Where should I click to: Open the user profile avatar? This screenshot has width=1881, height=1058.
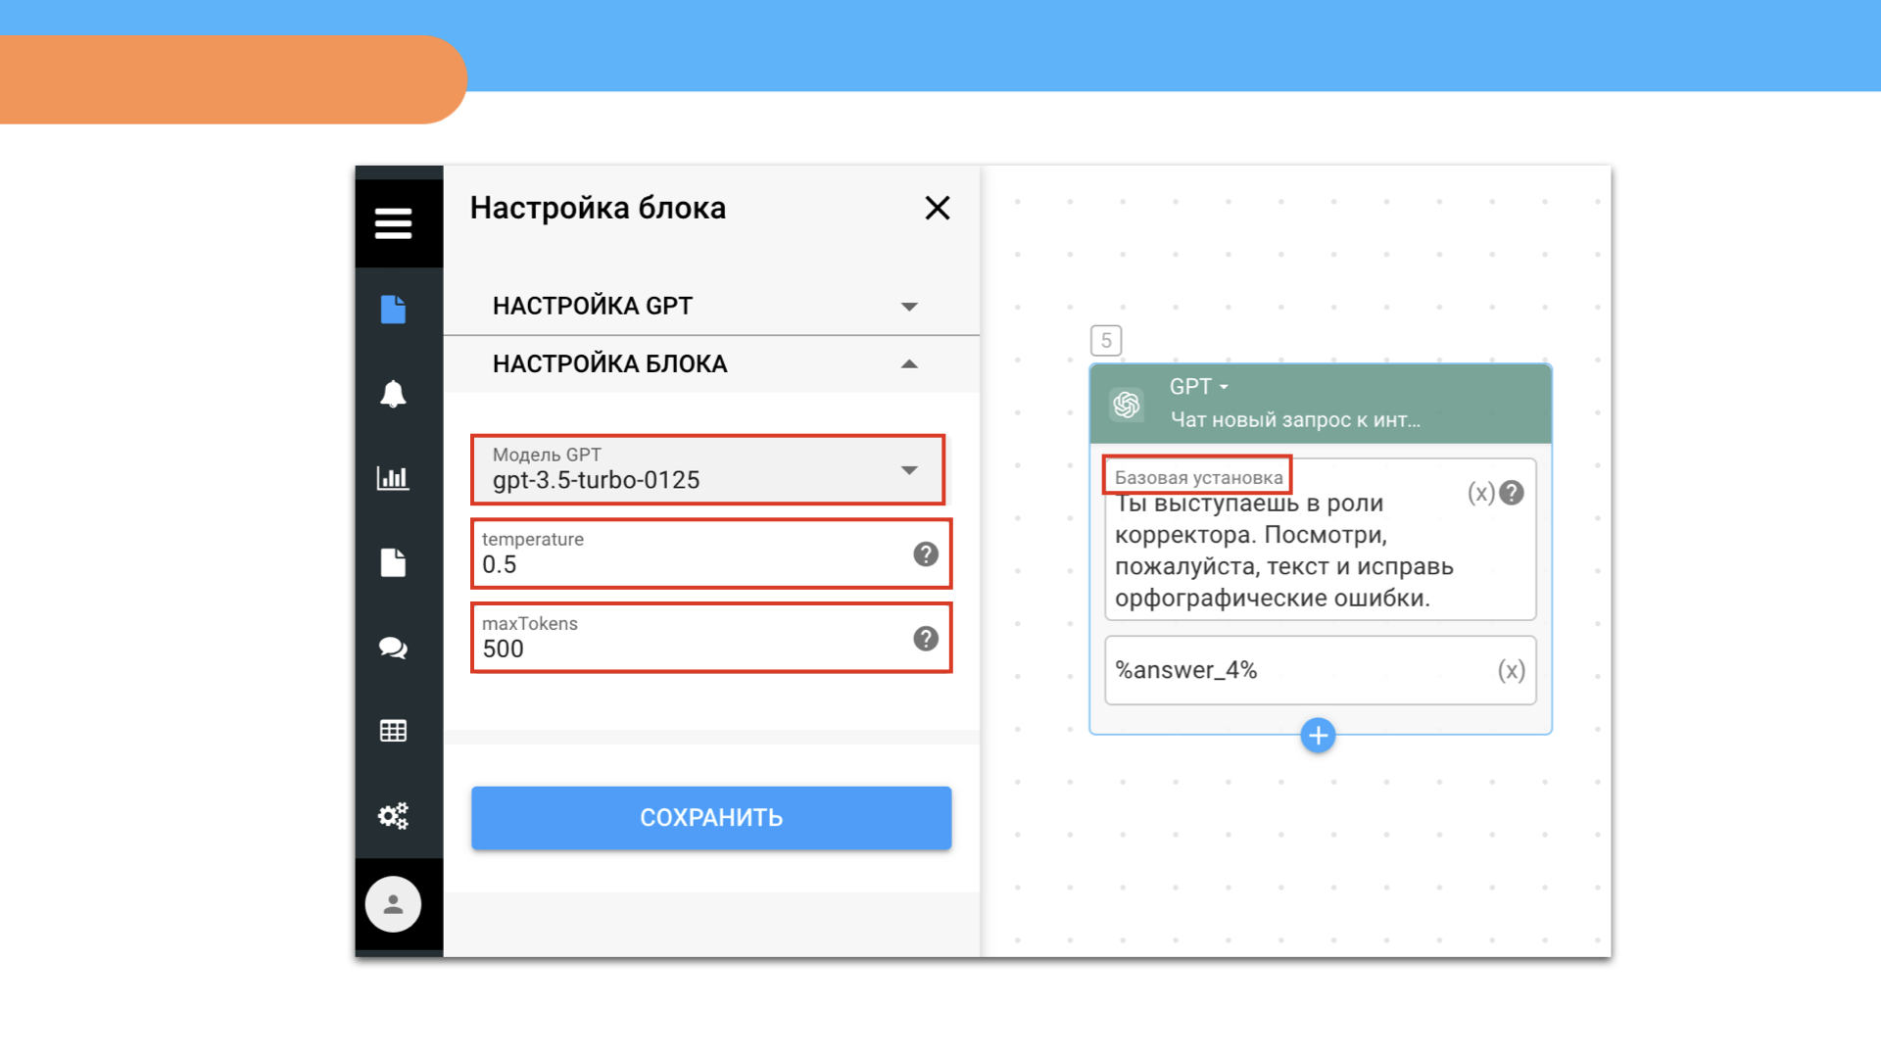click(393, 904)
